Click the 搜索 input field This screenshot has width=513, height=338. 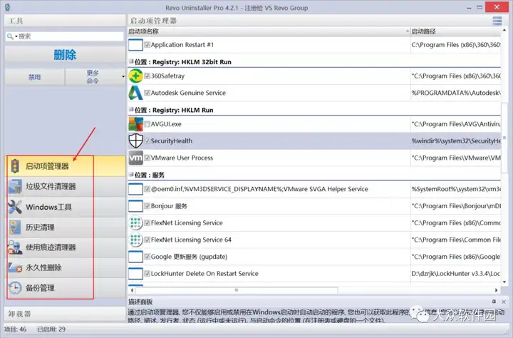tap(71, 36)
